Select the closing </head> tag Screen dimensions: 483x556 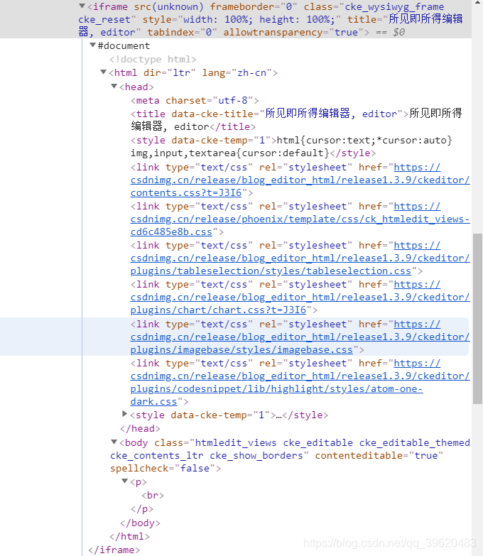[x=140, y=428]
